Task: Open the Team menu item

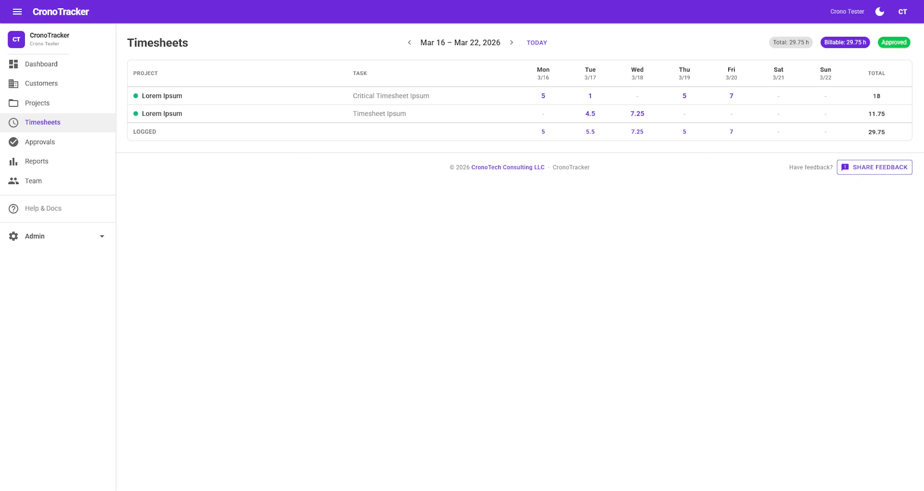Action: (58, 181)
